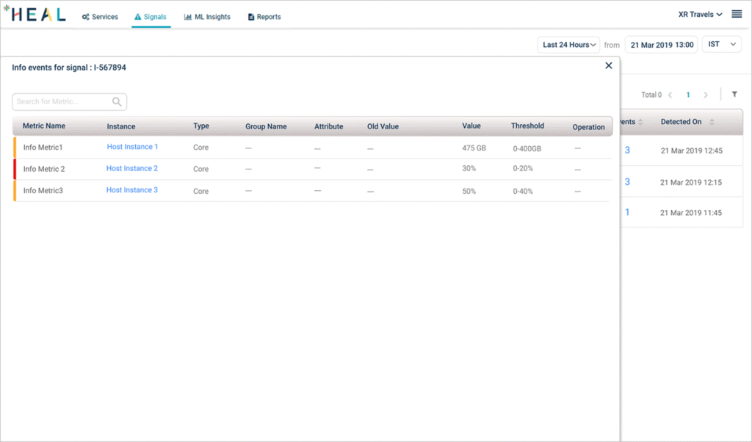This screenshot has height=442, width=752.
Task: Click the 21 Mar 2019 13:00 date field
Action: tap(662, 45)
